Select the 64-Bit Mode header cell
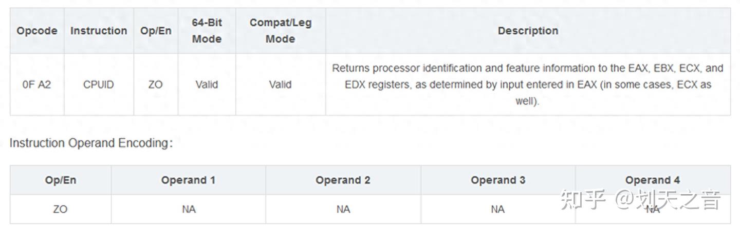The image size is (740, 230). [207, 31]
